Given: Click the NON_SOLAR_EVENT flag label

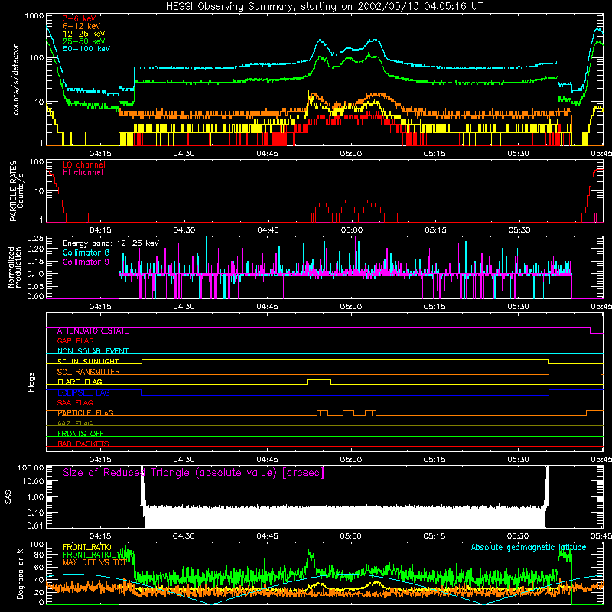Looking at the screenshot, I should point(93,351).
